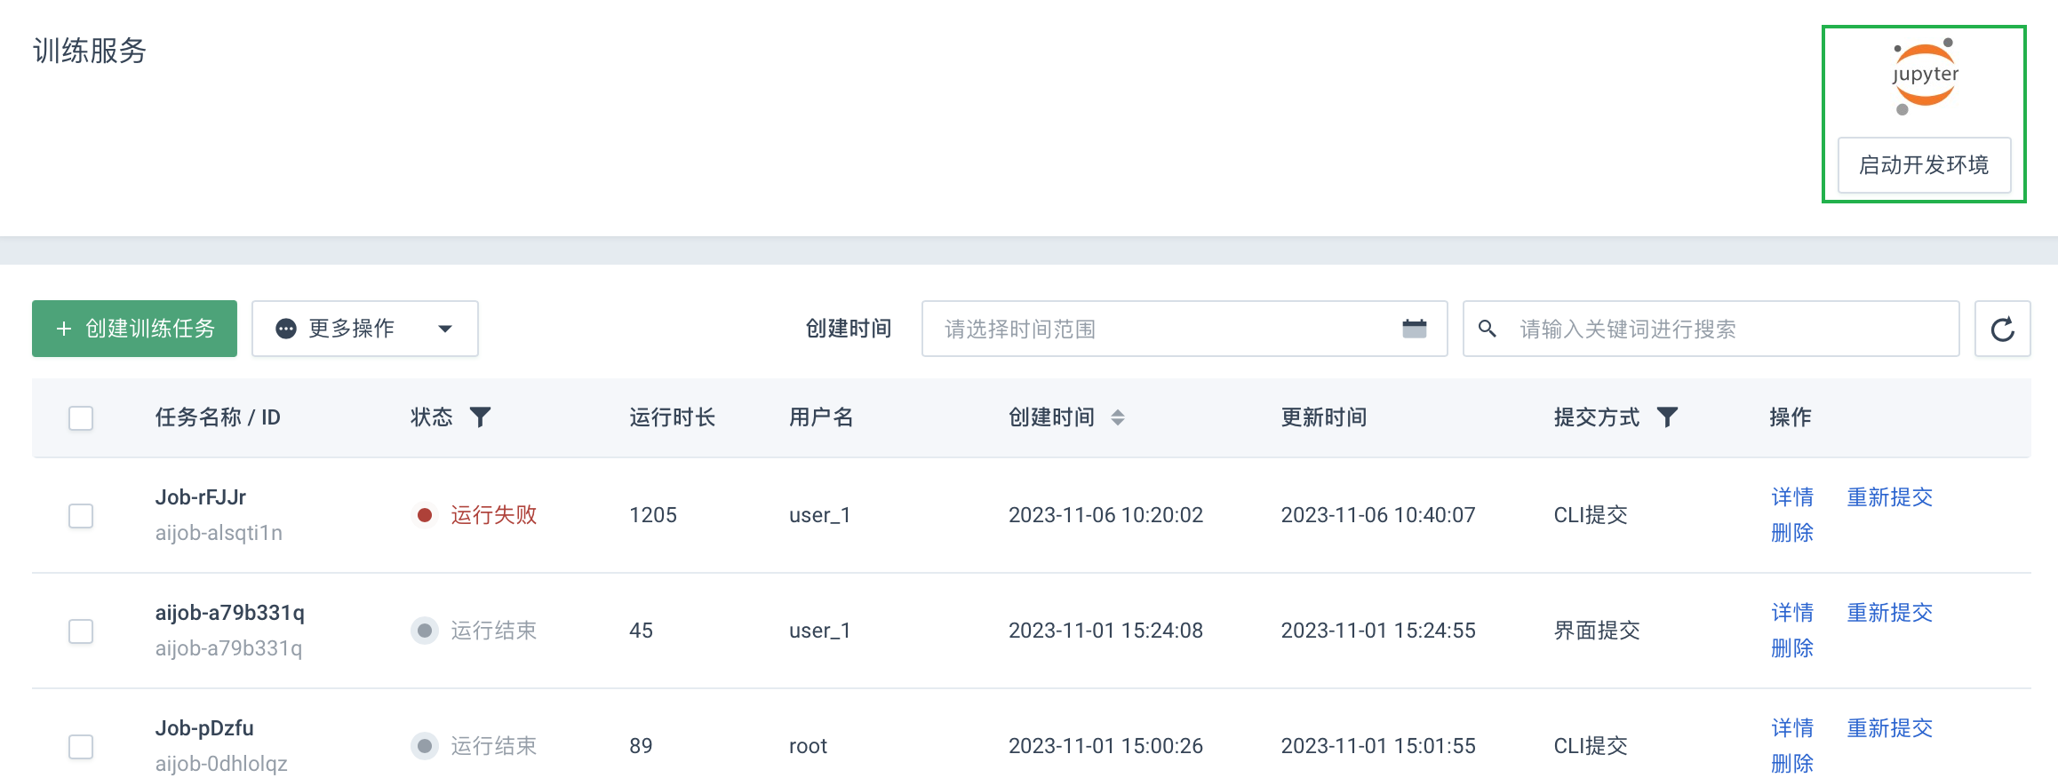
Task: Click the Jupyter logo icon
Action: tap(1925, 76)
